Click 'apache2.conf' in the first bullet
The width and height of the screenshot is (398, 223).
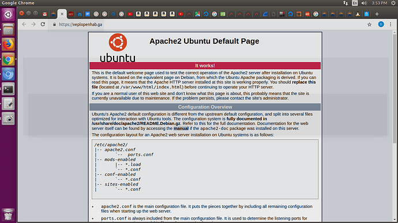[117, 206]
